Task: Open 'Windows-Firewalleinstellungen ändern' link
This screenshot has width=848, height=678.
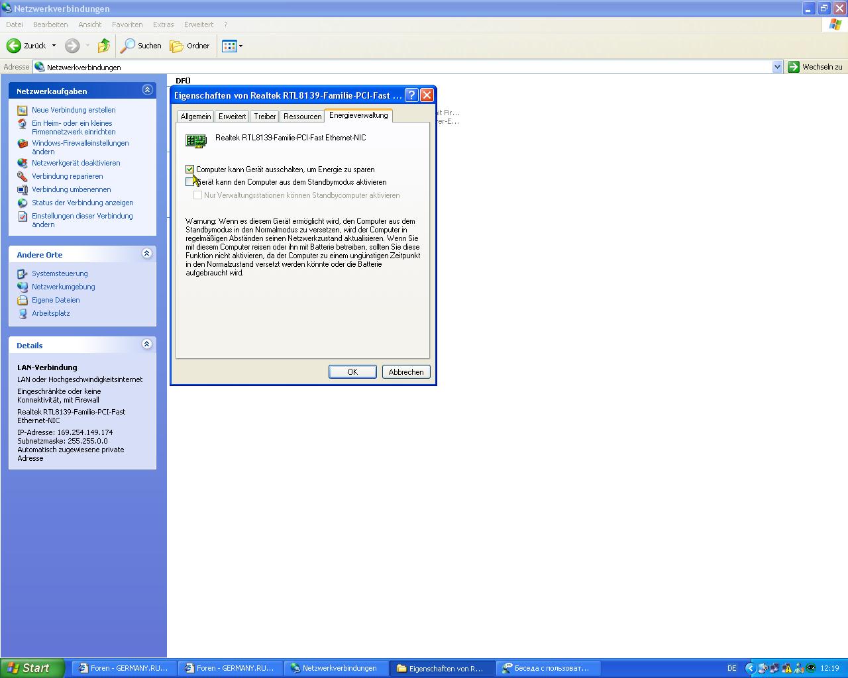Action: click(80, 148)
